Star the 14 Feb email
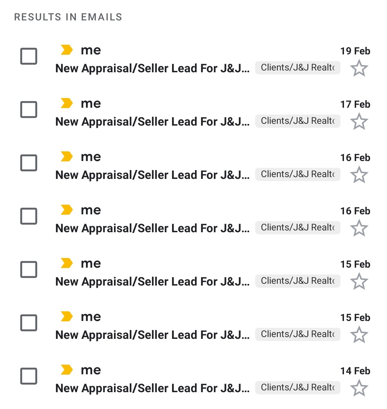 click(x=359, y=388)
